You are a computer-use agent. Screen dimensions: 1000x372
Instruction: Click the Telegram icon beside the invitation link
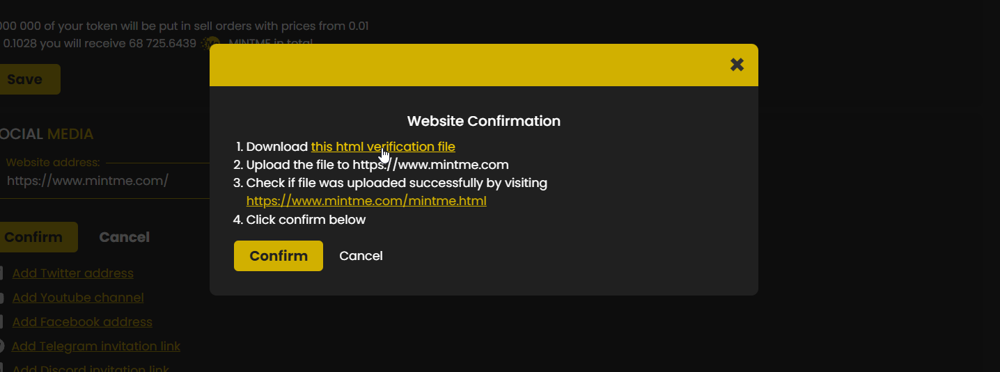(1, 346)
